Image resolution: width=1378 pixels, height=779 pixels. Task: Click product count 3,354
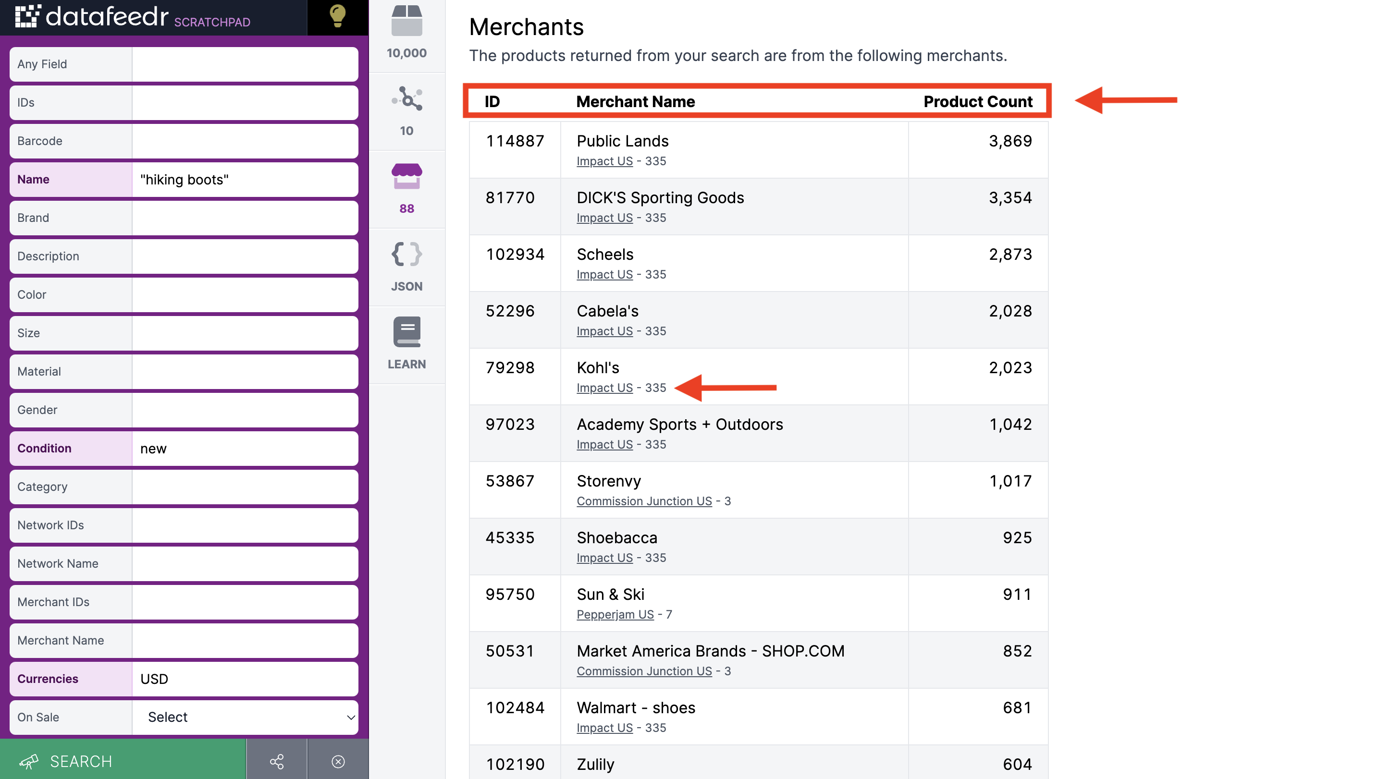(x=1010, y=198)
